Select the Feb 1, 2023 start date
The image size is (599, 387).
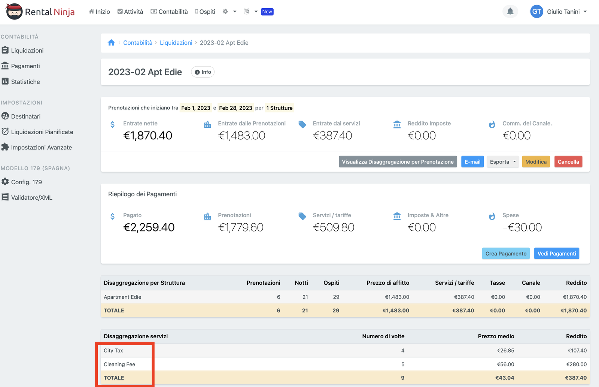tap(195, 108)
